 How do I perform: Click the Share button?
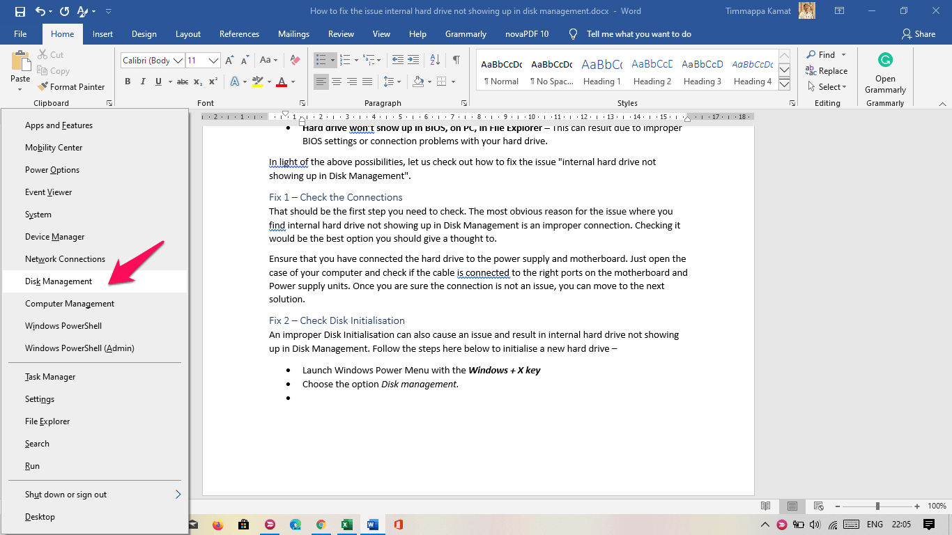pos(919,34)
